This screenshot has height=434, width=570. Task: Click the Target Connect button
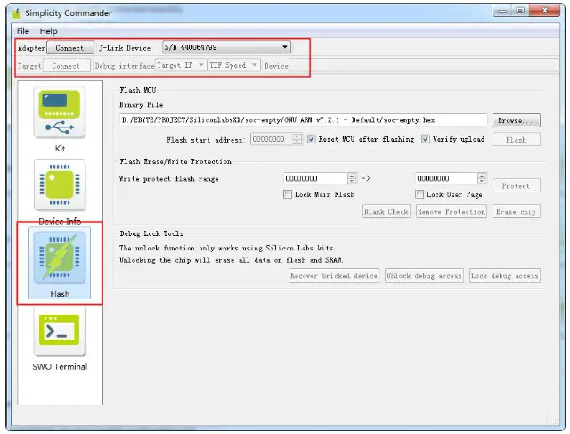tap(66, 66)
